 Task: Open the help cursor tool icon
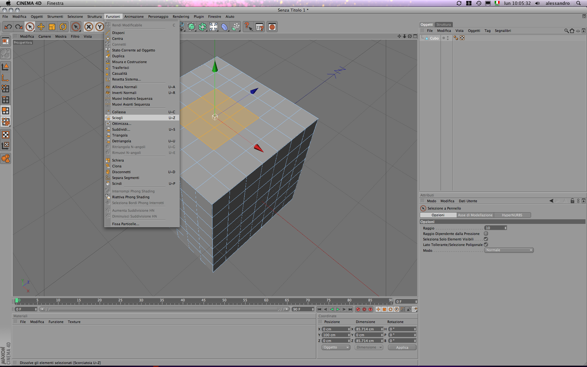[x=248, y=27]
